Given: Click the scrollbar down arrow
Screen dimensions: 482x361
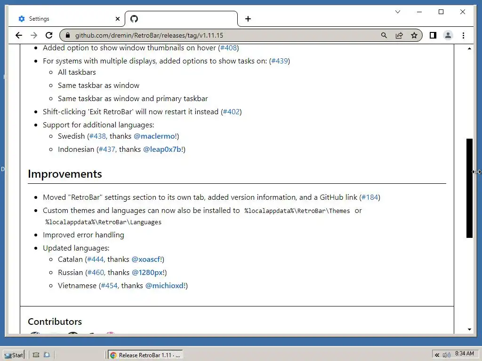Looking at the screenshot, I should [x=469, y=330].
